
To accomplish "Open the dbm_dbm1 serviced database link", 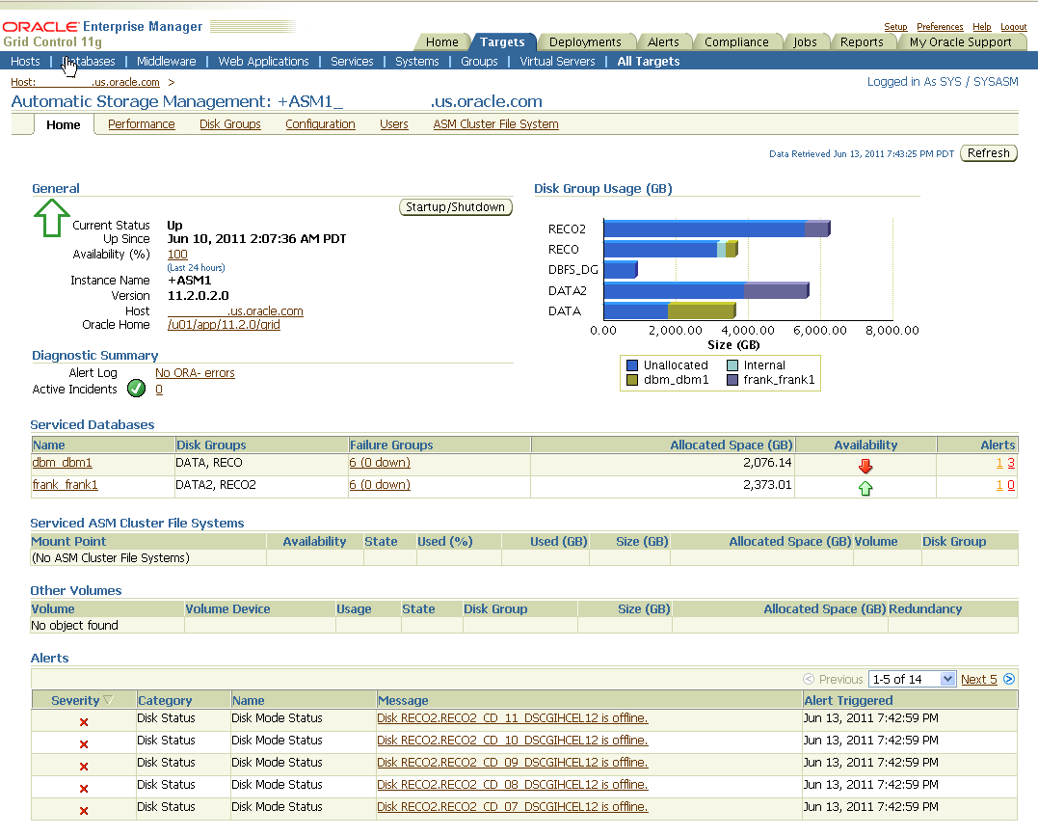I will (63, 463).
